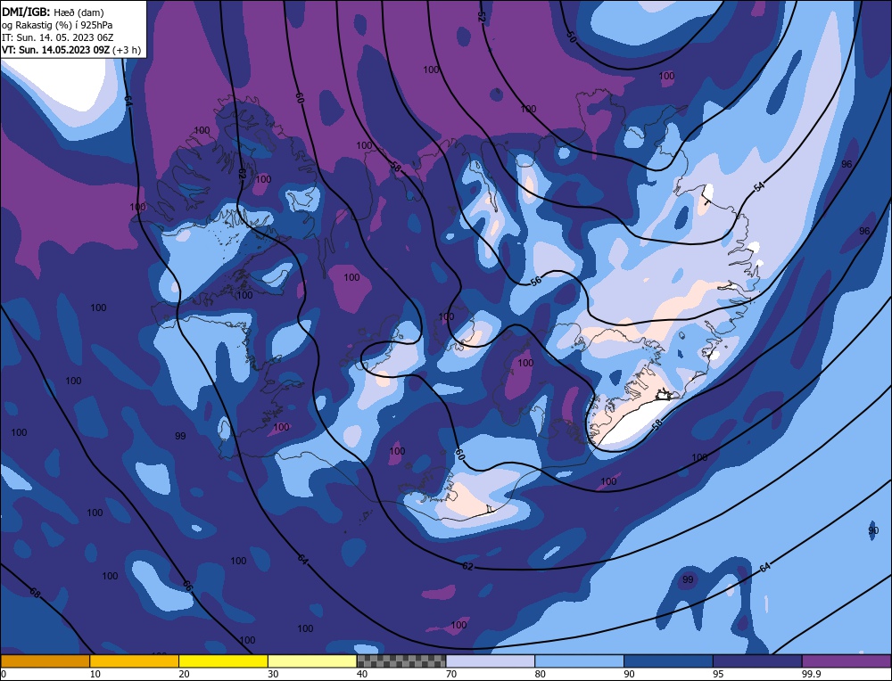Click the legend tick label "95"
This screenshot has height=681, width=892.
(x=718, y=674)
